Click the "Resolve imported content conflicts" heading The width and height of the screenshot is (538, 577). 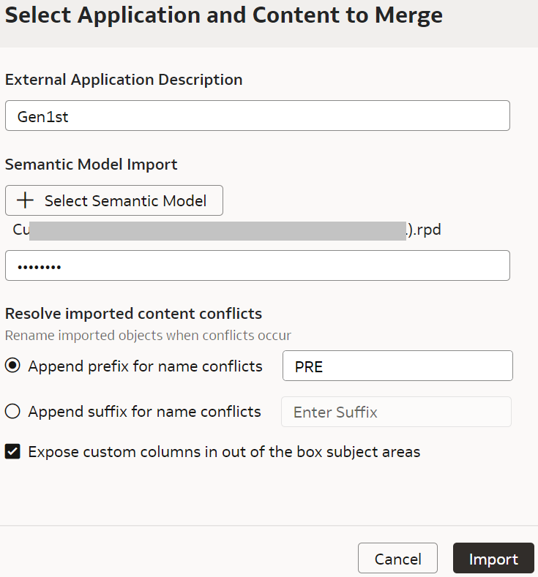(133, 314)
